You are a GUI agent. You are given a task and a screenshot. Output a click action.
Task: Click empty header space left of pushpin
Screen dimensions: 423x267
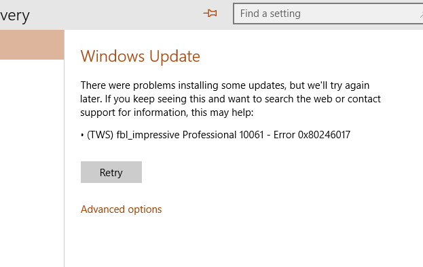[x=116, y=15]
